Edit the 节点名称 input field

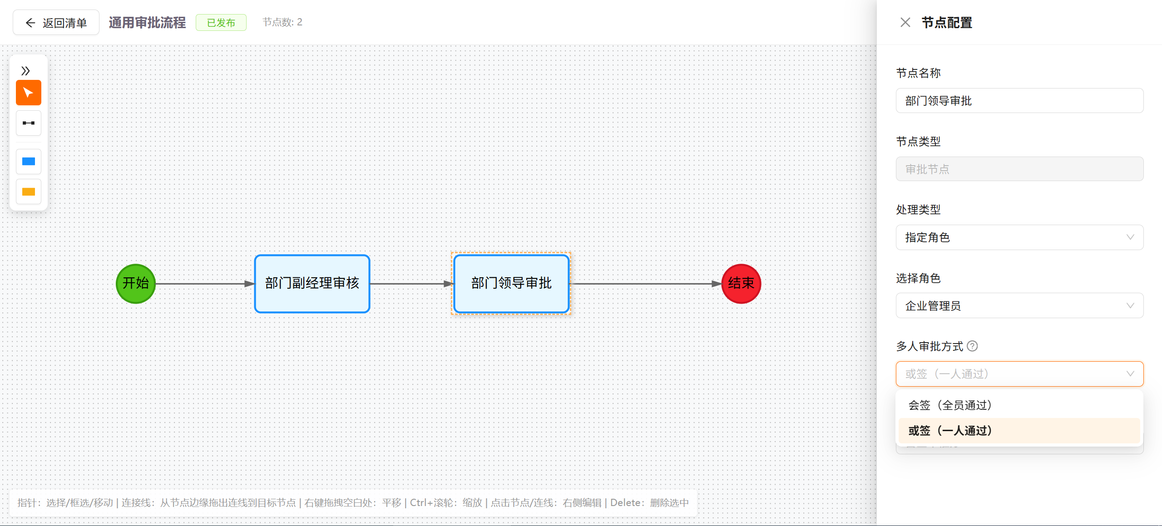pyautogui.click(x=1019, y=101)
